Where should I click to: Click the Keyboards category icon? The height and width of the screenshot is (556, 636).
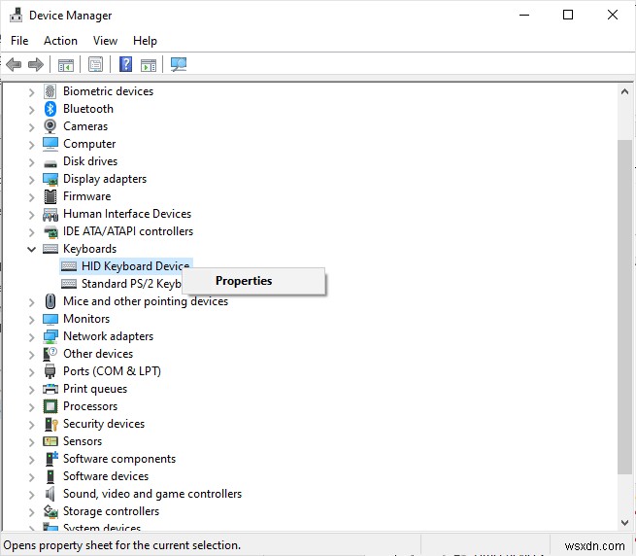[x=50, y=249]
